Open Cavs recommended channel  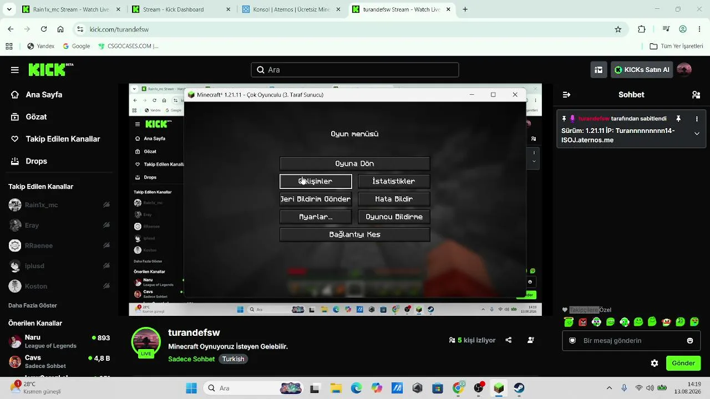(59, 361)
